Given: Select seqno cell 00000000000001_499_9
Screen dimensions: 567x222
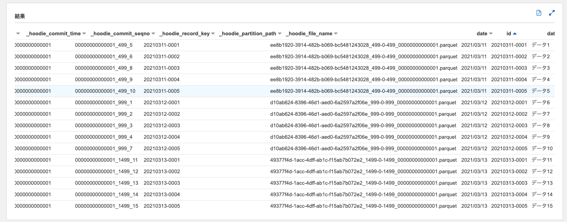Looking at the screenshot, I should (x=103, y=80).
